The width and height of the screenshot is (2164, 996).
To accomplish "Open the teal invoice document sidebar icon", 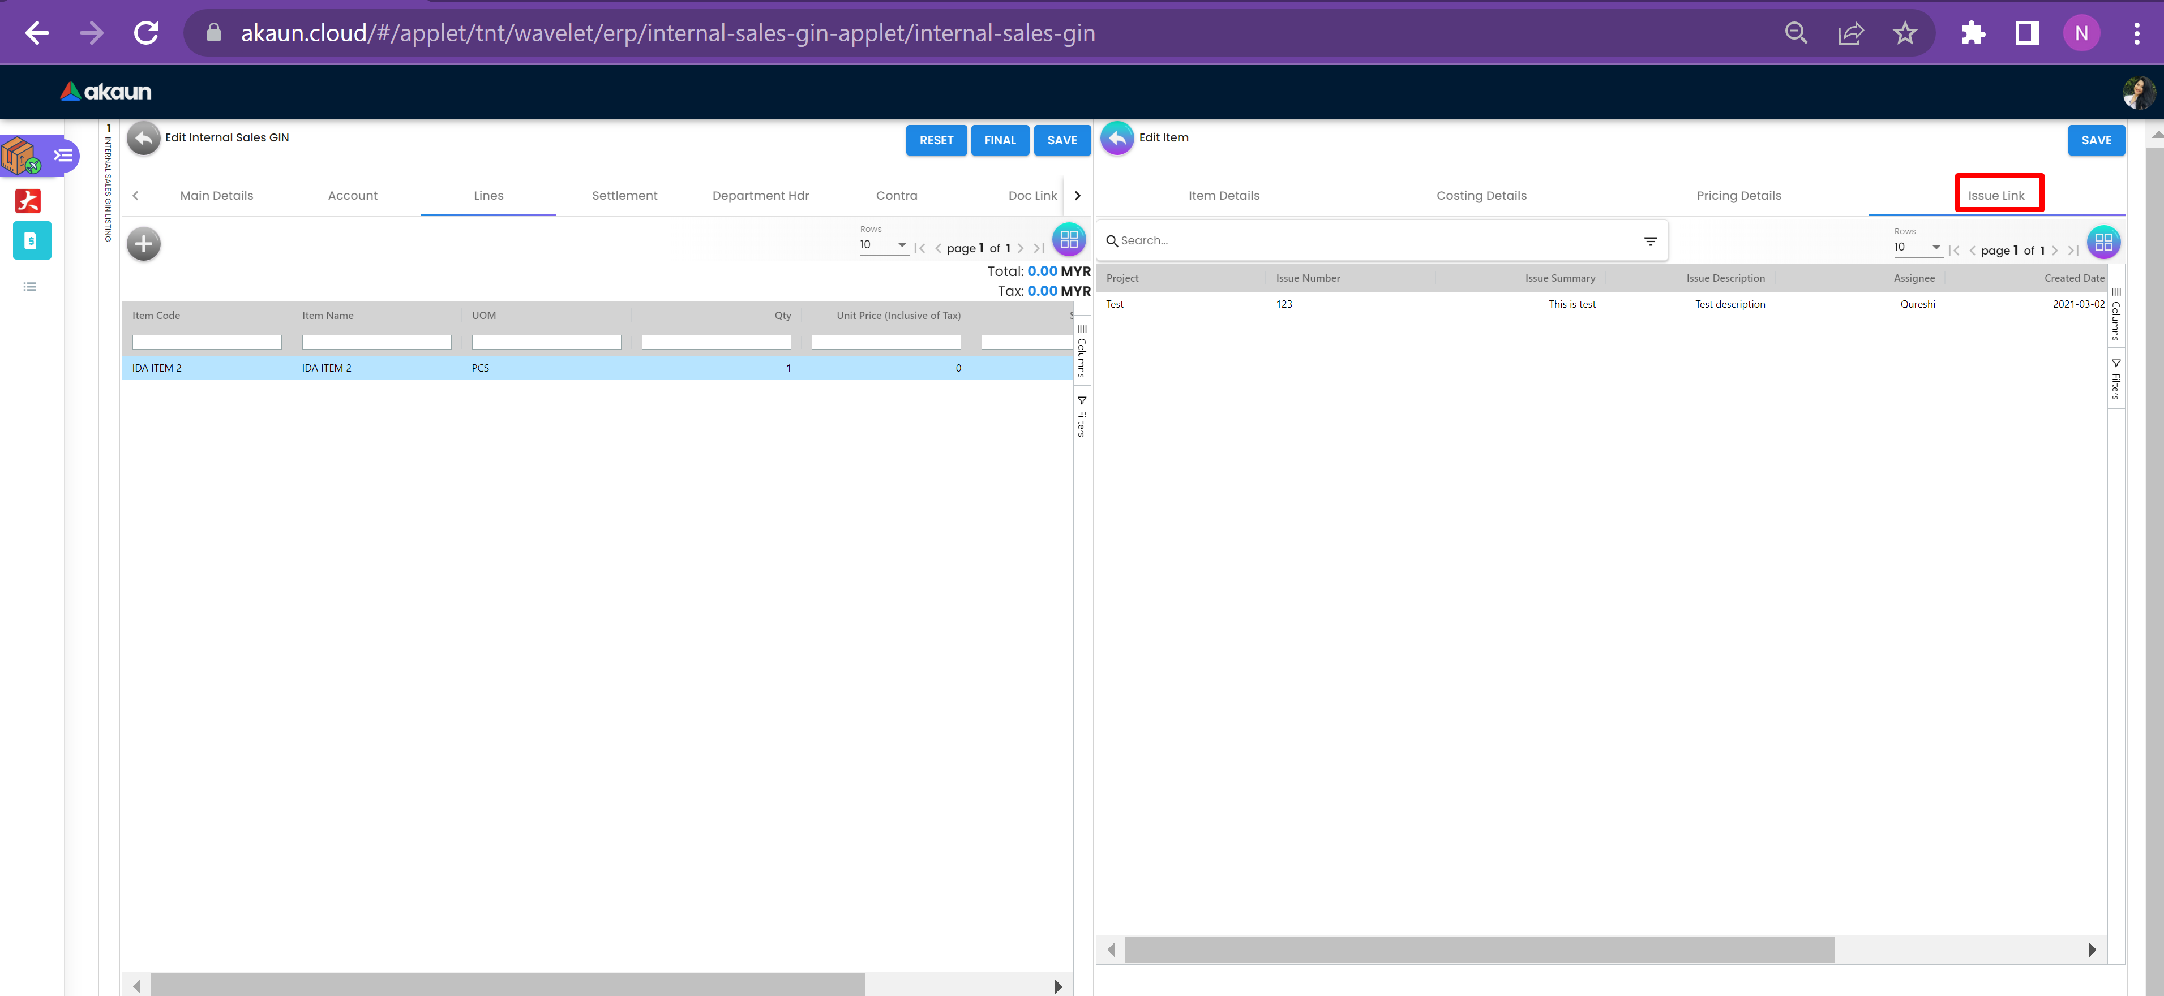I will click(x=32, y=241).
